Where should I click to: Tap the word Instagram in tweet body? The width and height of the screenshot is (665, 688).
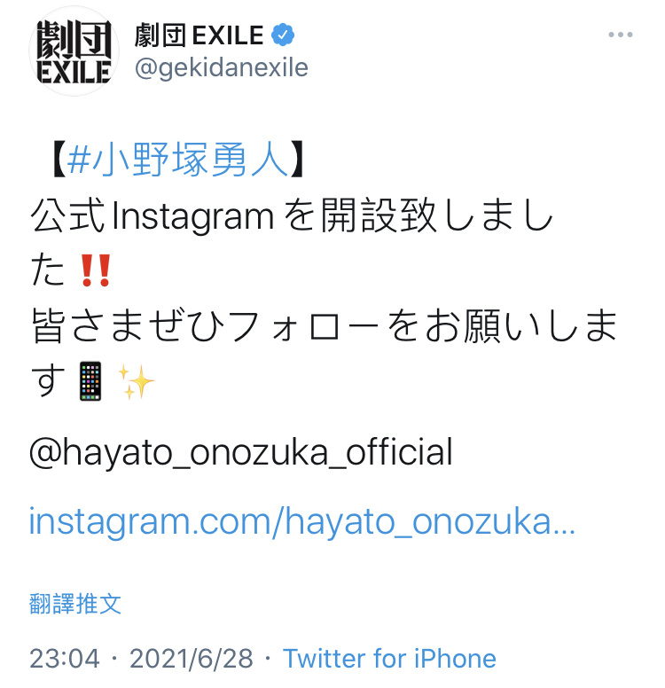(193, 216)
